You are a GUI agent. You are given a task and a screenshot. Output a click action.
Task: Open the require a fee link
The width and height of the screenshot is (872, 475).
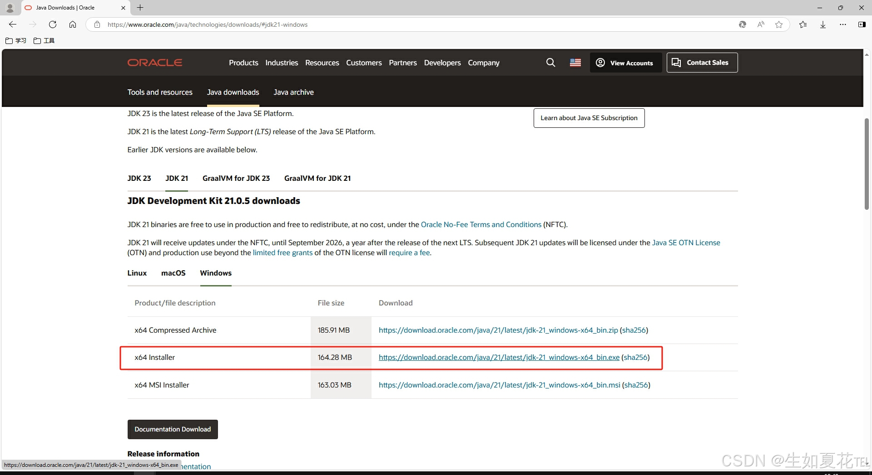[409, 252]
